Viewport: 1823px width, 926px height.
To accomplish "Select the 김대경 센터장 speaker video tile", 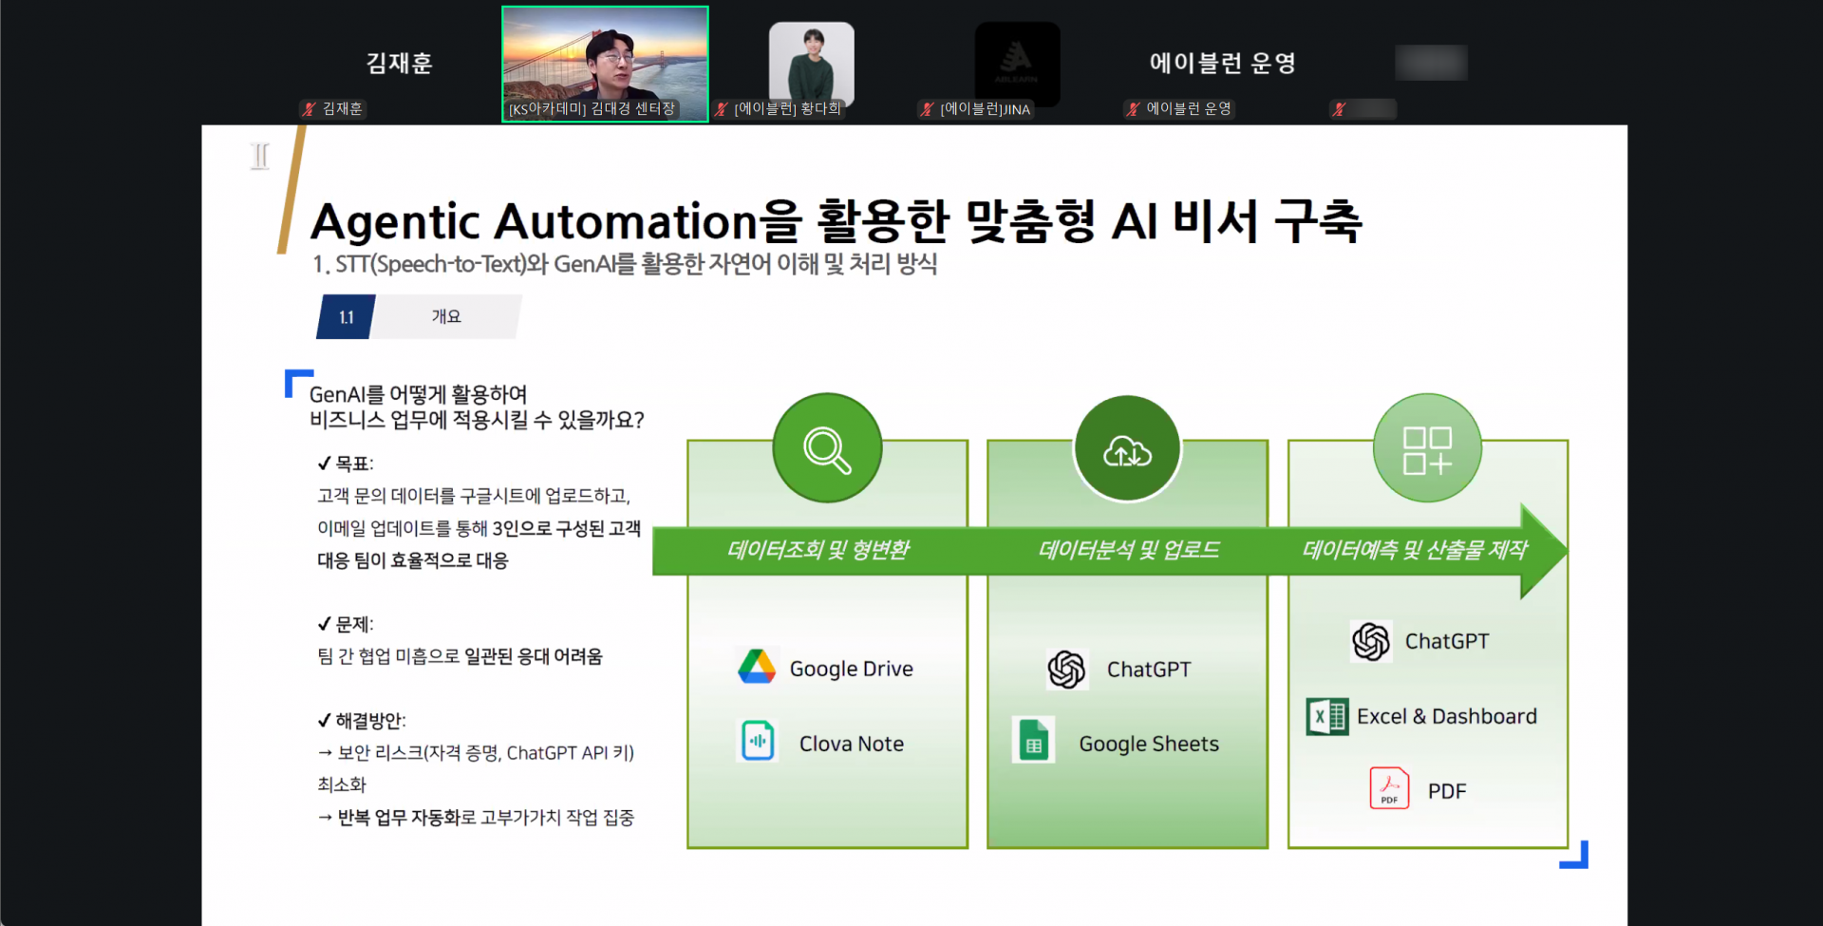I will click(605, 64).
